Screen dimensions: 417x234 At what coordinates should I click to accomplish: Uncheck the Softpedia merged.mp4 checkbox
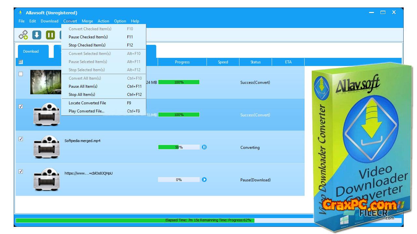point(21,139)
